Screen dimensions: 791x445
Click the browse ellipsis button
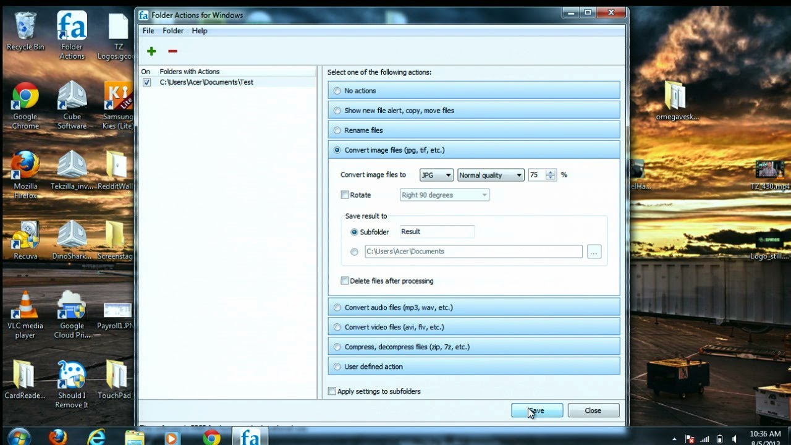pos(594,252)
